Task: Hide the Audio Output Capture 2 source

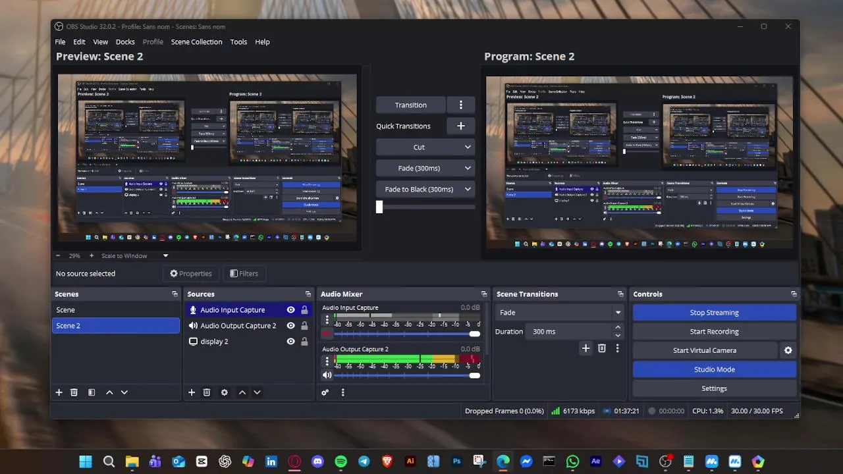Action: 290,326
